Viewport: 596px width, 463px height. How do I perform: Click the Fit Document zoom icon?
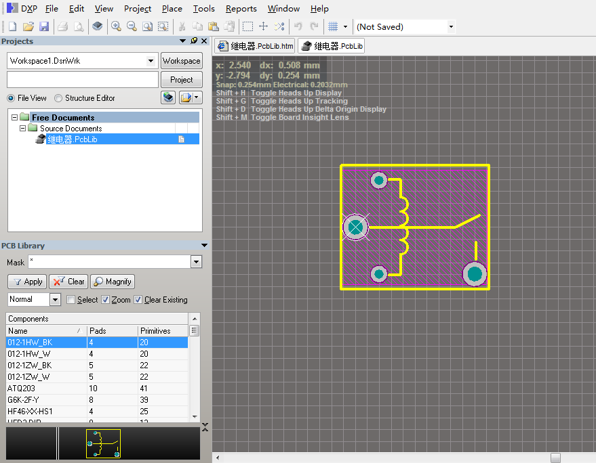point(148,26)
